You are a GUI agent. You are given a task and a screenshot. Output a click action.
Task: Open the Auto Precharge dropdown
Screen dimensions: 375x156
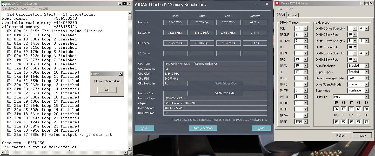pos(366,66)
